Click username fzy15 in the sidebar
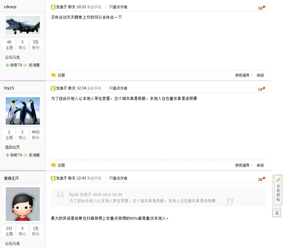 pyautogui.click(x=9, y=88)
